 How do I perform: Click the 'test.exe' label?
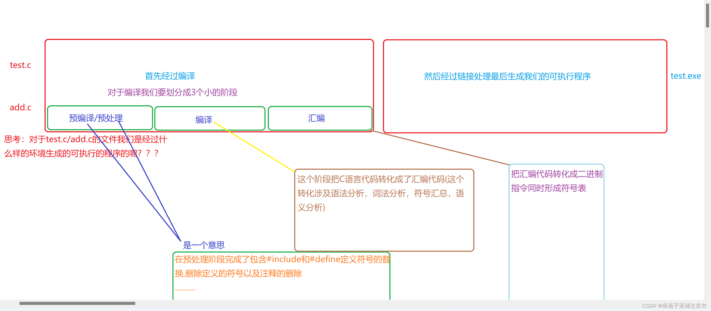(686, 76)
